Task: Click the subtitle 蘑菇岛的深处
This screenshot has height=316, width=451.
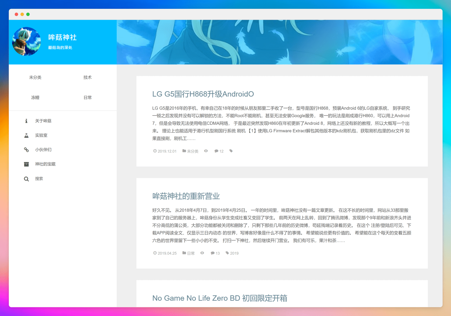Action: click(x=60, y=48)
